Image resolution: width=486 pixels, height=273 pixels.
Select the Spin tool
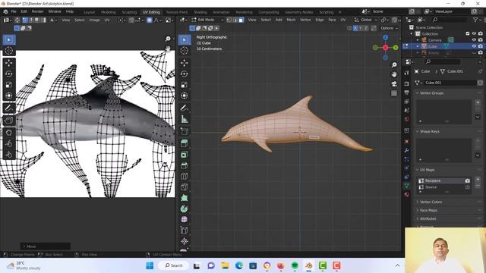tap(185, 209)
